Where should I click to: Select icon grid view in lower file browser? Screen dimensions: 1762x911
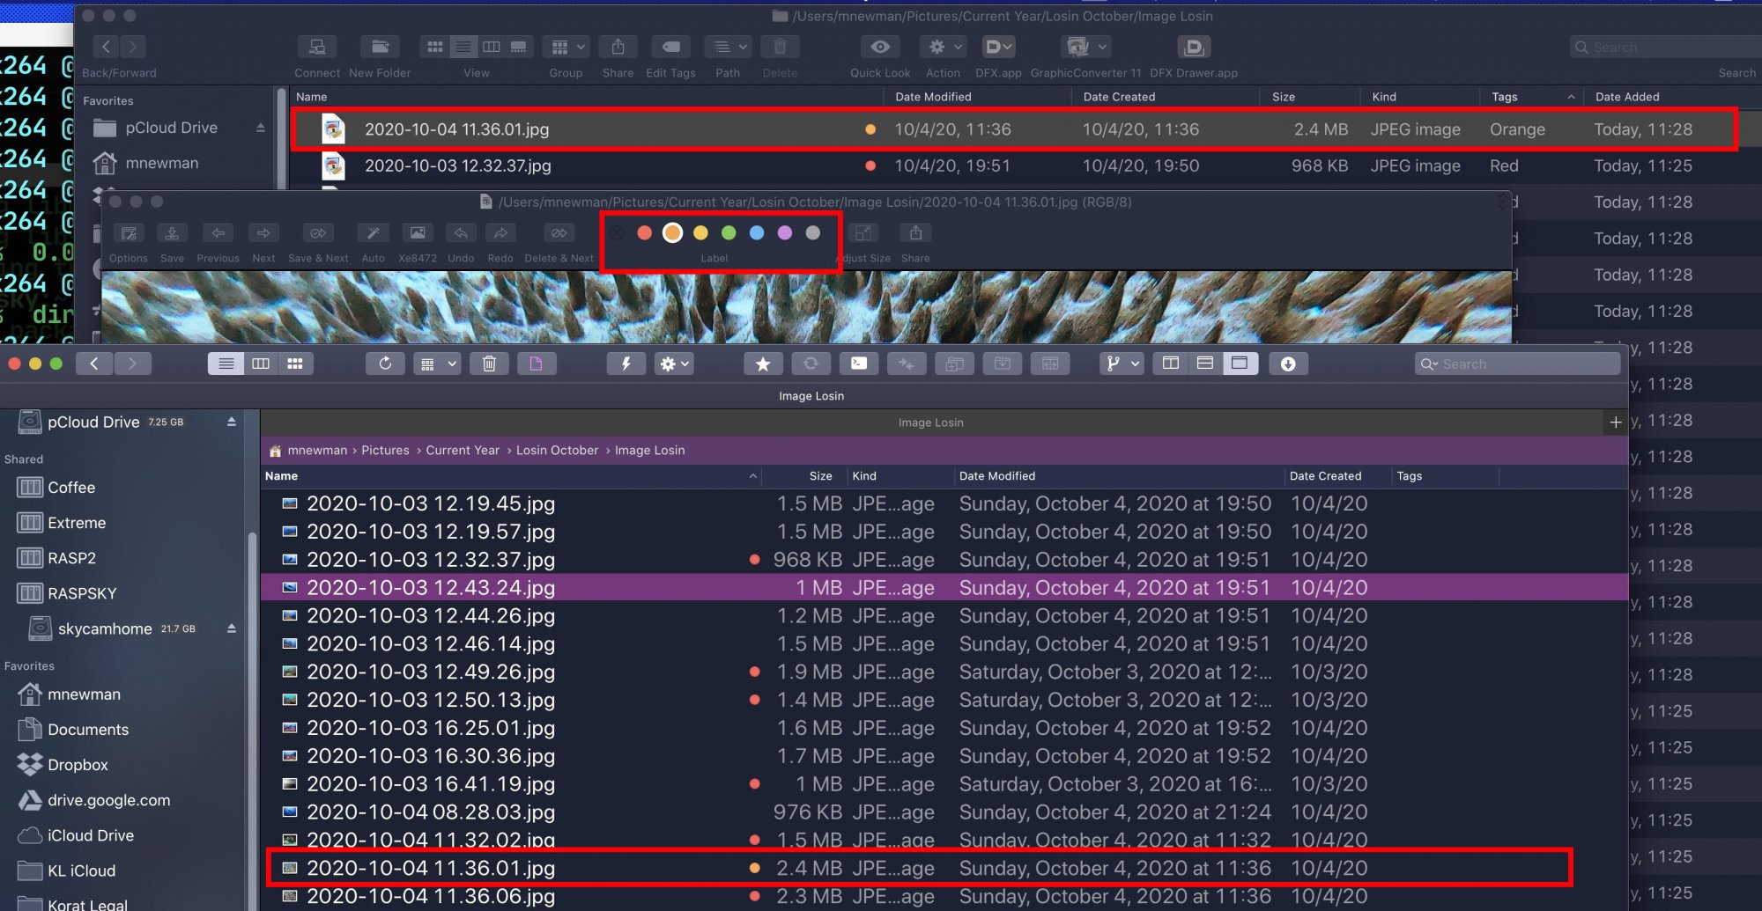(x=295, y=364)
